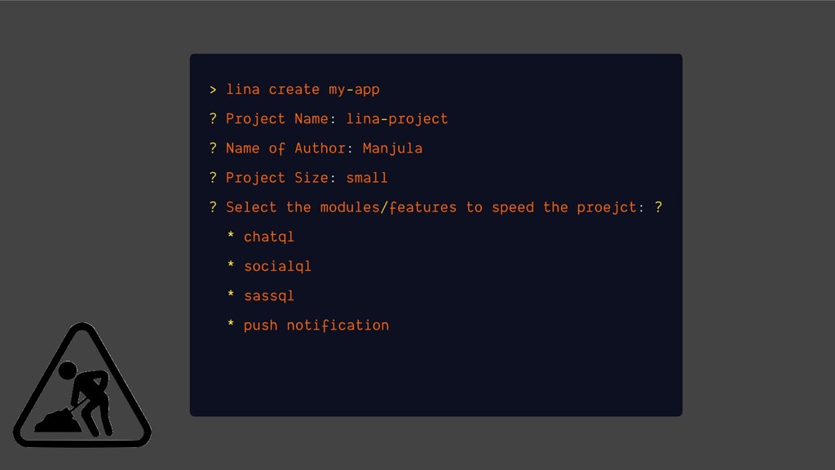Click the question mark before Project Name
Viewport: 835px width, 470px height.
(x=212, y=119)
